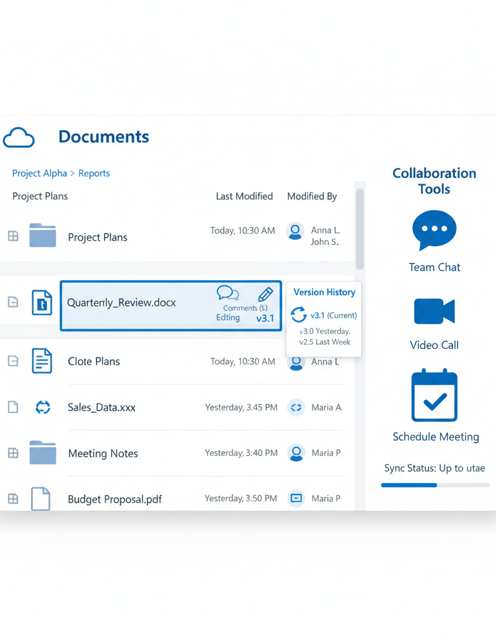The image size is (496, 635).
Task: Select v3.0 Yesterday version entry
Action: click(325, 331)
